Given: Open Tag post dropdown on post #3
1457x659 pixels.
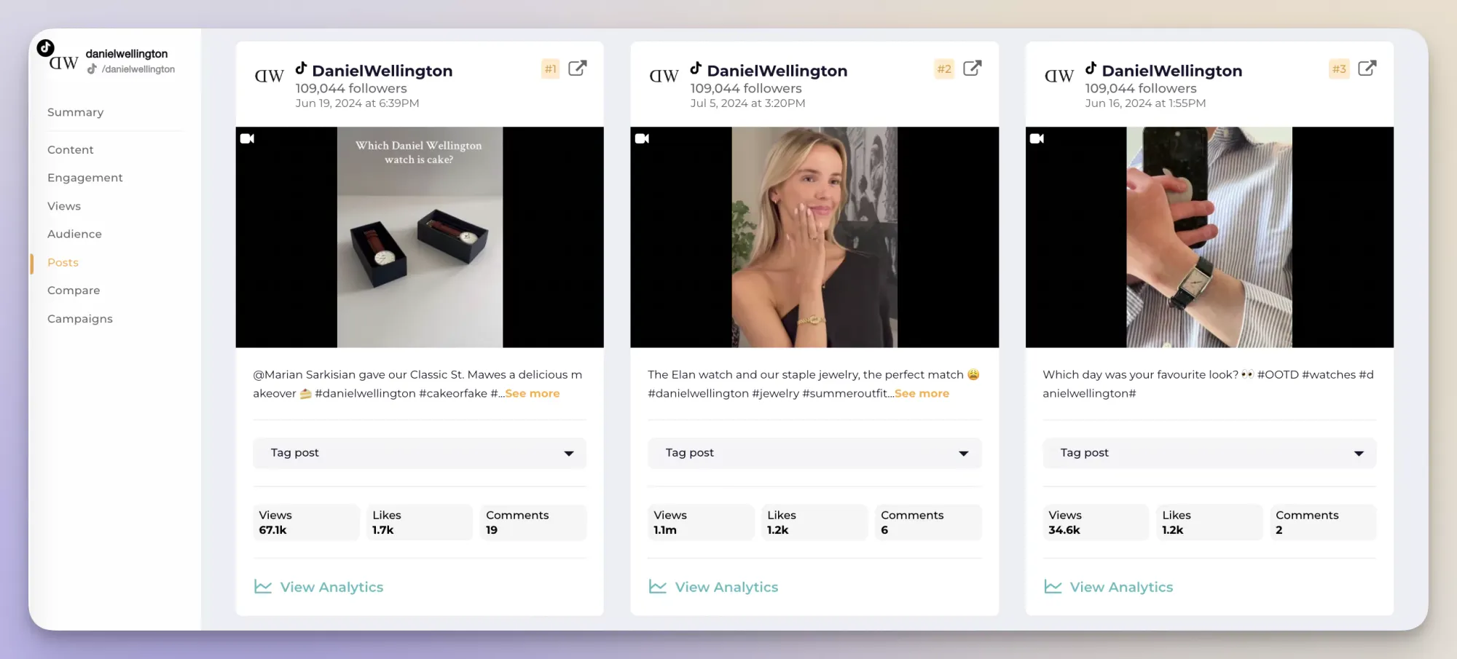Looking at the screenshot, I should click(x=1209, y=453).
